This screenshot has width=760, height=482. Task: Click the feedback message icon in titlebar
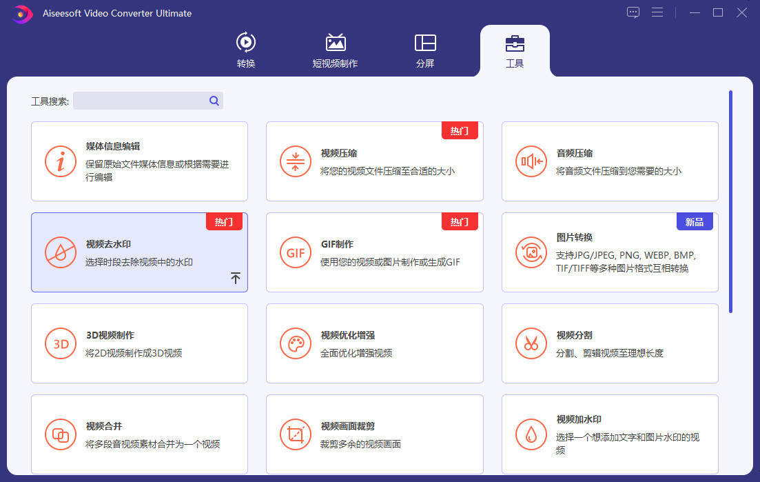633,12
